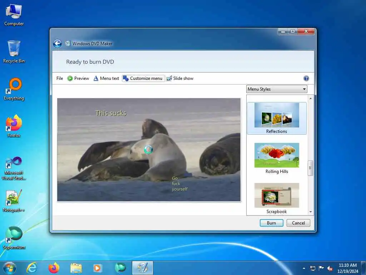
Task: Click the network tray icon
Action: 312,268
